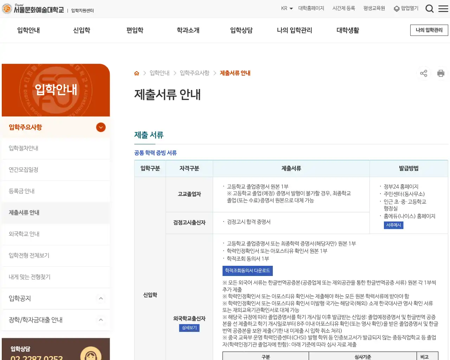Click the 학적조회 동의서 1부 text
This screenshot has width=450, height=360.
[x=248, y=259]
